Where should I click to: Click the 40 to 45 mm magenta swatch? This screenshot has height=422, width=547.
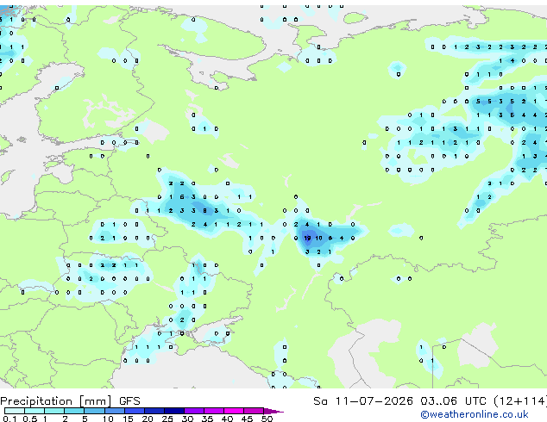pos(234,411)
